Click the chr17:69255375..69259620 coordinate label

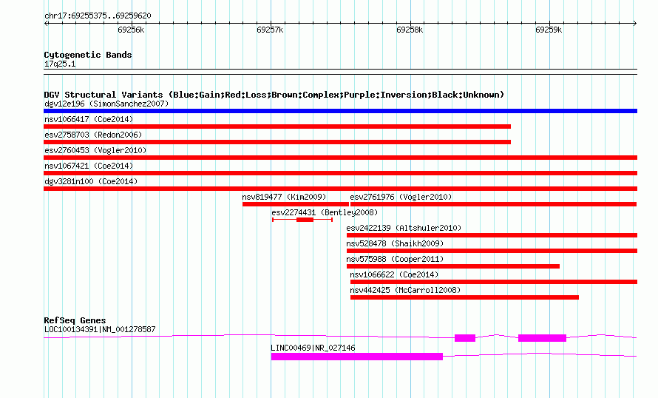tap(98, 16)
